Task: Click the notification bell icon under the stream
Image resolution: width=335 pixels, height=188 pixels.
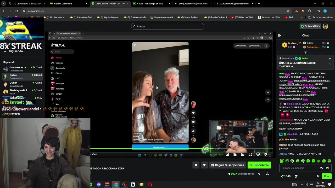Action: pos(196,165)
